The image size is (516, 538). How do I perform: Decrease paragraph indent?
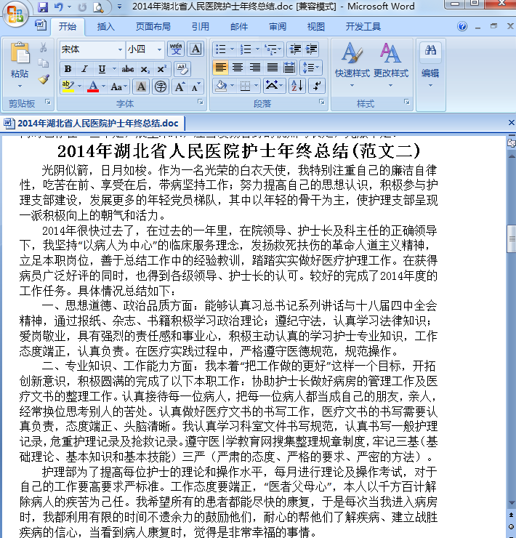click(295, 49)
